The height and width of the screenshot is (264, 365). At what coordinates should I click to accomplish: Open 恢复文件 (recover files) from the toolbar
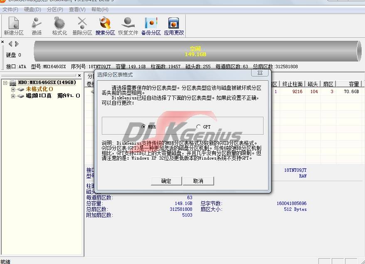(x=128, y=26)
